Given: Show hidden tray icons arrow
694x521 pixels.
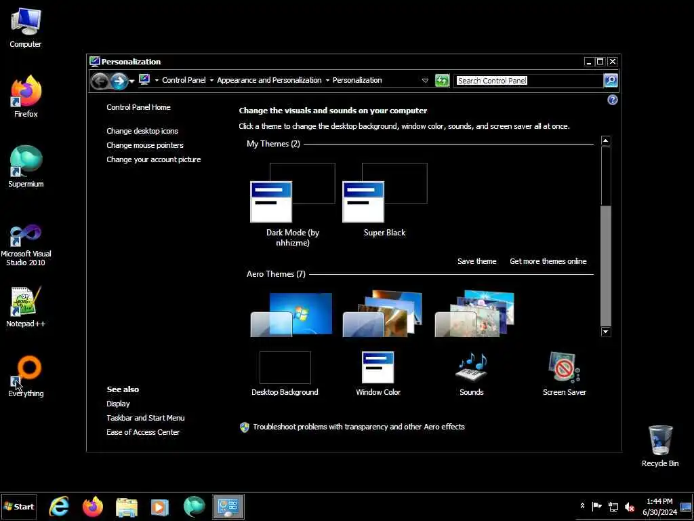Looking at the screenshot, I should [582, 506].
